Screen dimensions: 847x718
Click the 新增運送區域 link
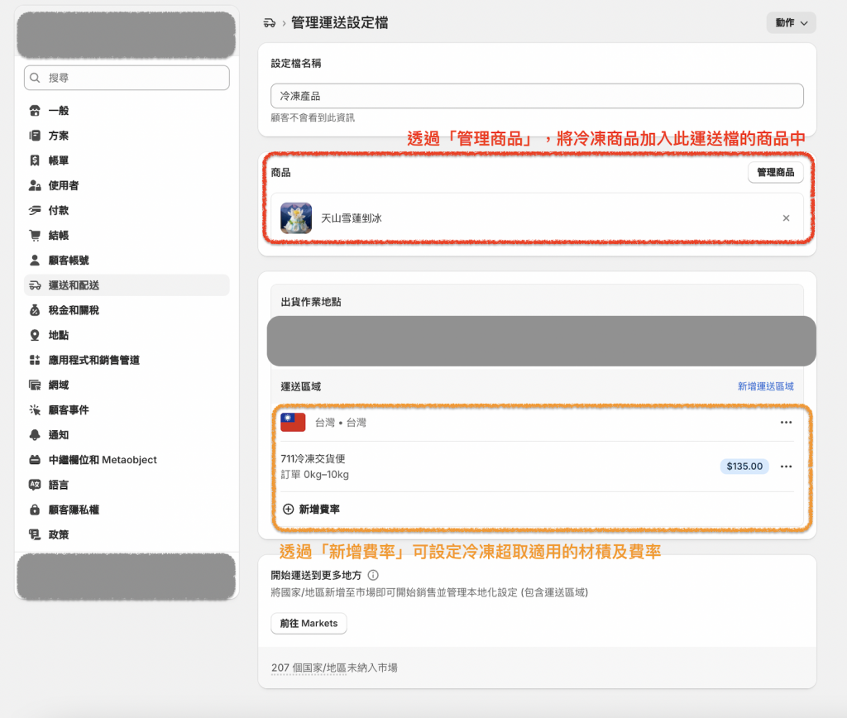[765, 386]
